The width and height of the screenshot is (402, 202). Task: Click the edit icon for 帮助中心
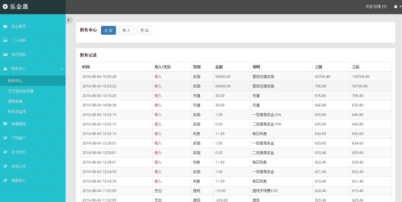click(x=5, y=180)
